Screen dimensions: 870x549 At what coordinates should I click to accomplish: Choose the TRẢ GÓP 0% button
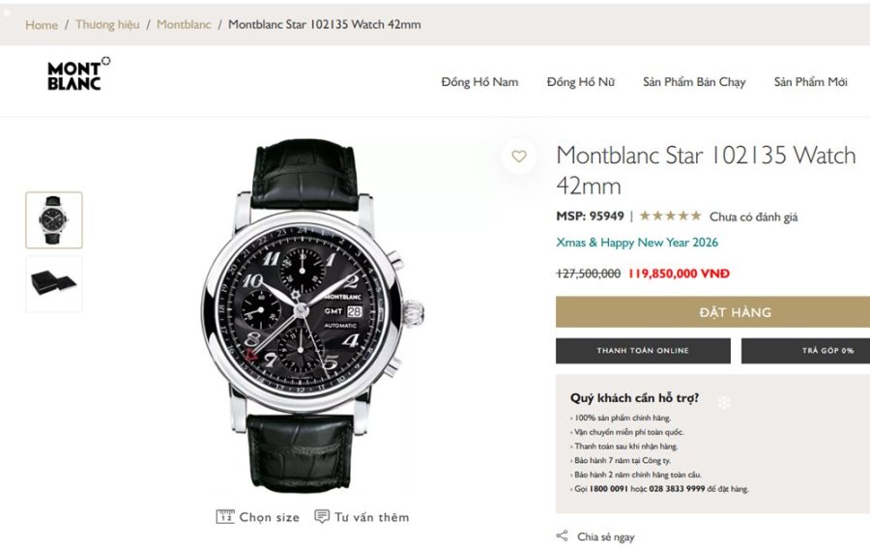pos(806,351)
